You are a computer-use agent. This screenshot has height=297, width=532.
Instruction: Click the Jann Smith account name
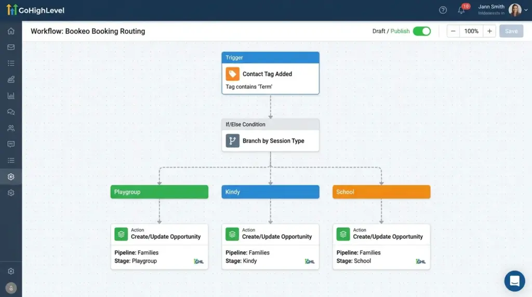pos(491,7)
